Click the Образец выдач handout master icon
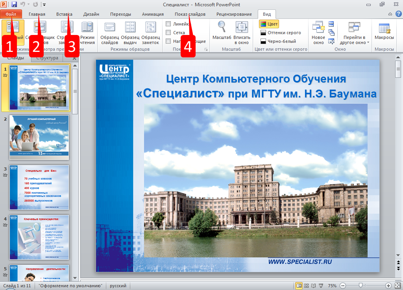This screenshot has width=403, height=290. pos(130,32)
